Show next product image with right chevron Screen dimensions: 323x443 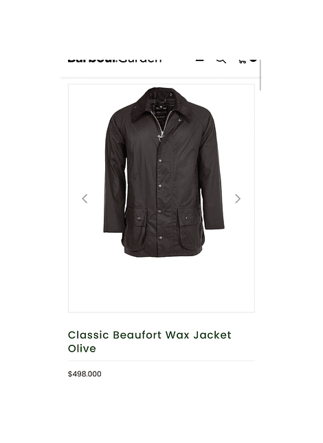tap(238, 199)
